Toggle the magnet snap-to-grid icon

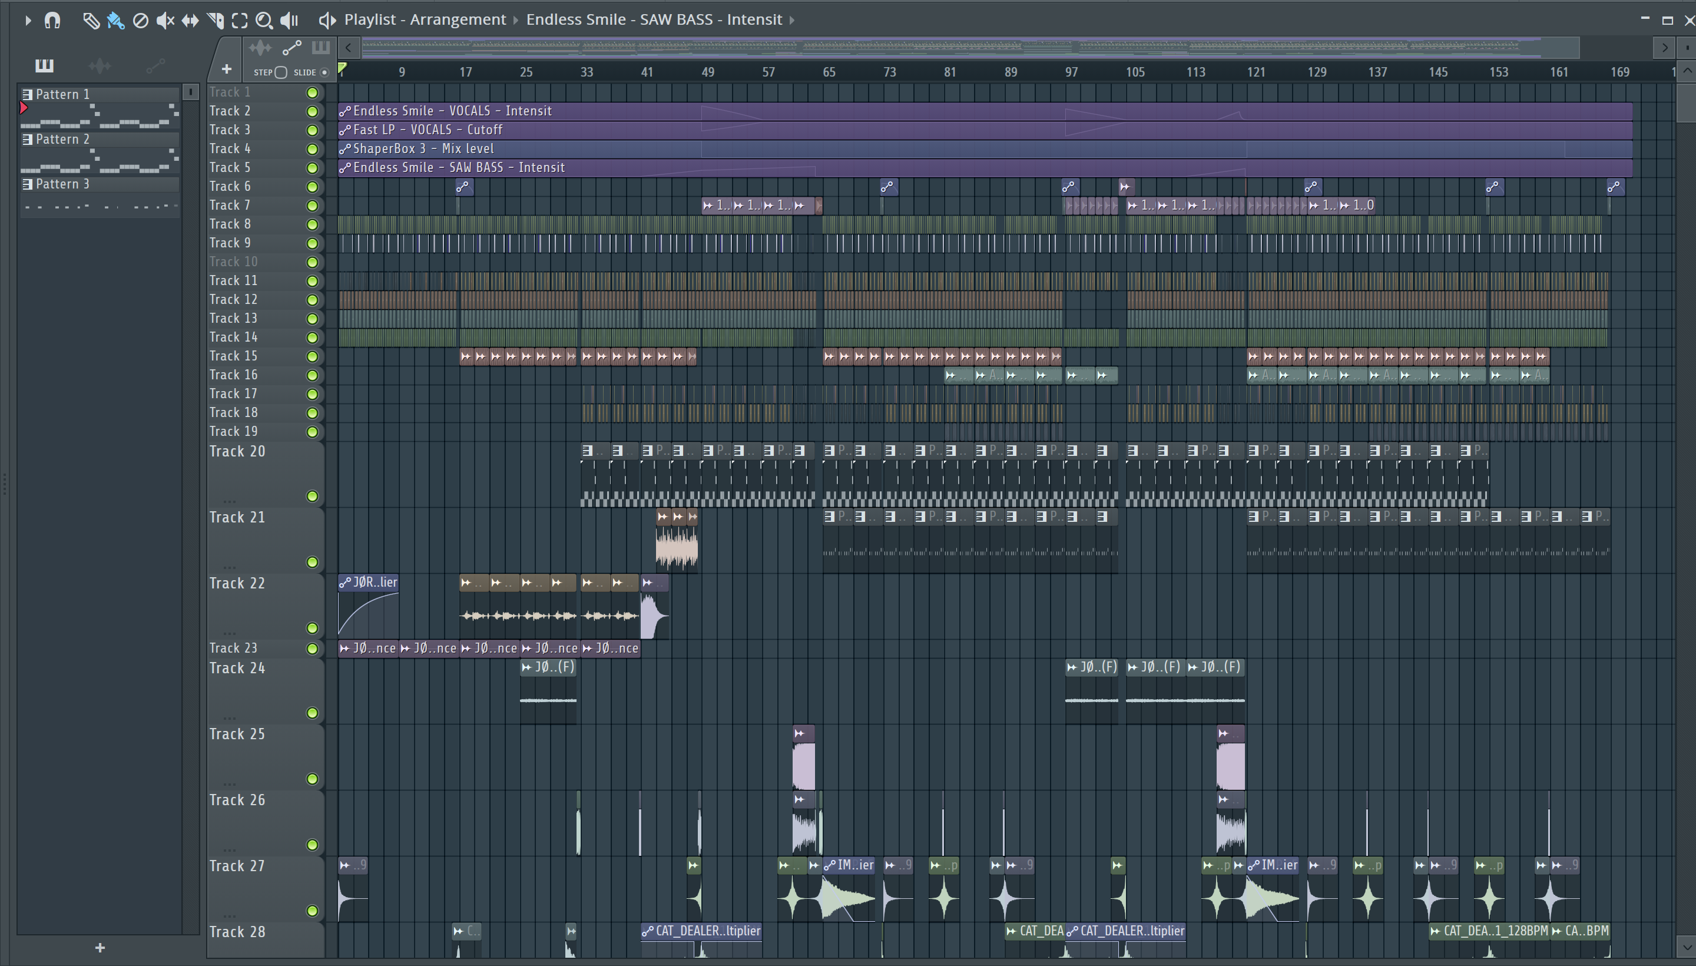point(52,21)
